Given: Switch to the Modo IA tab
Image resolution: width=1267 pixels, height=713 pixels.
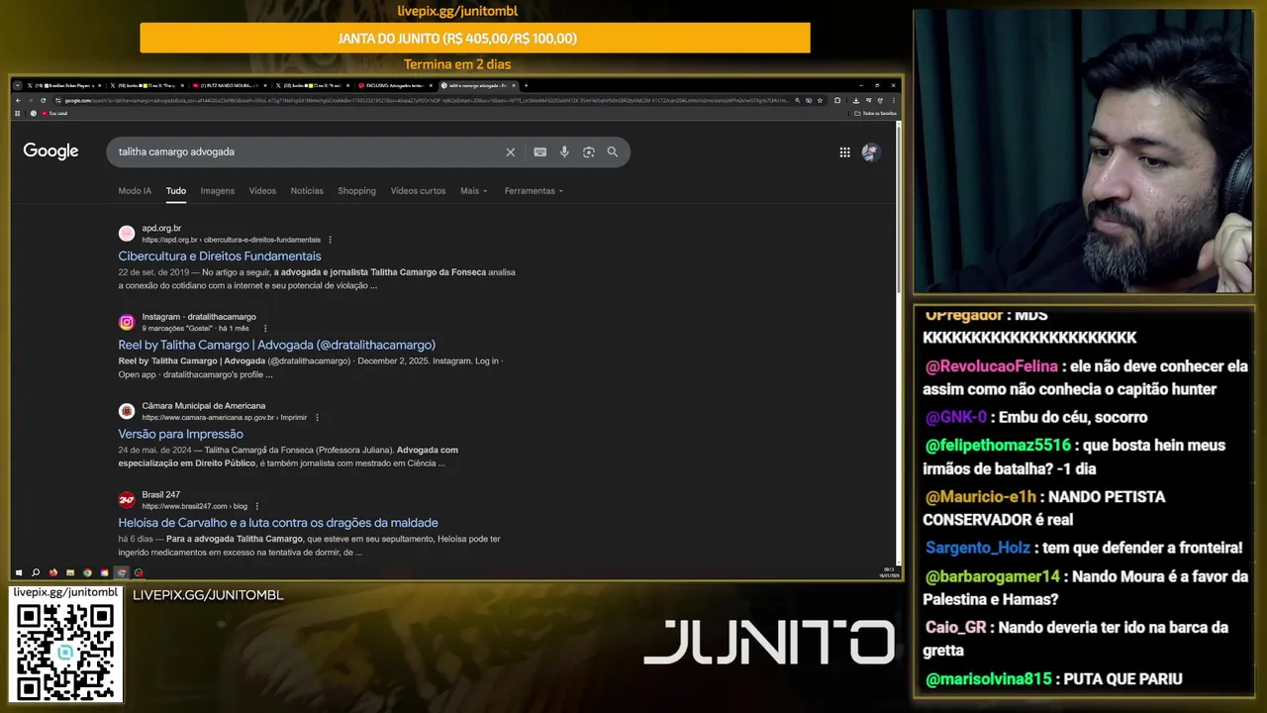Looking at the screenshot, I should click(135, 190).
